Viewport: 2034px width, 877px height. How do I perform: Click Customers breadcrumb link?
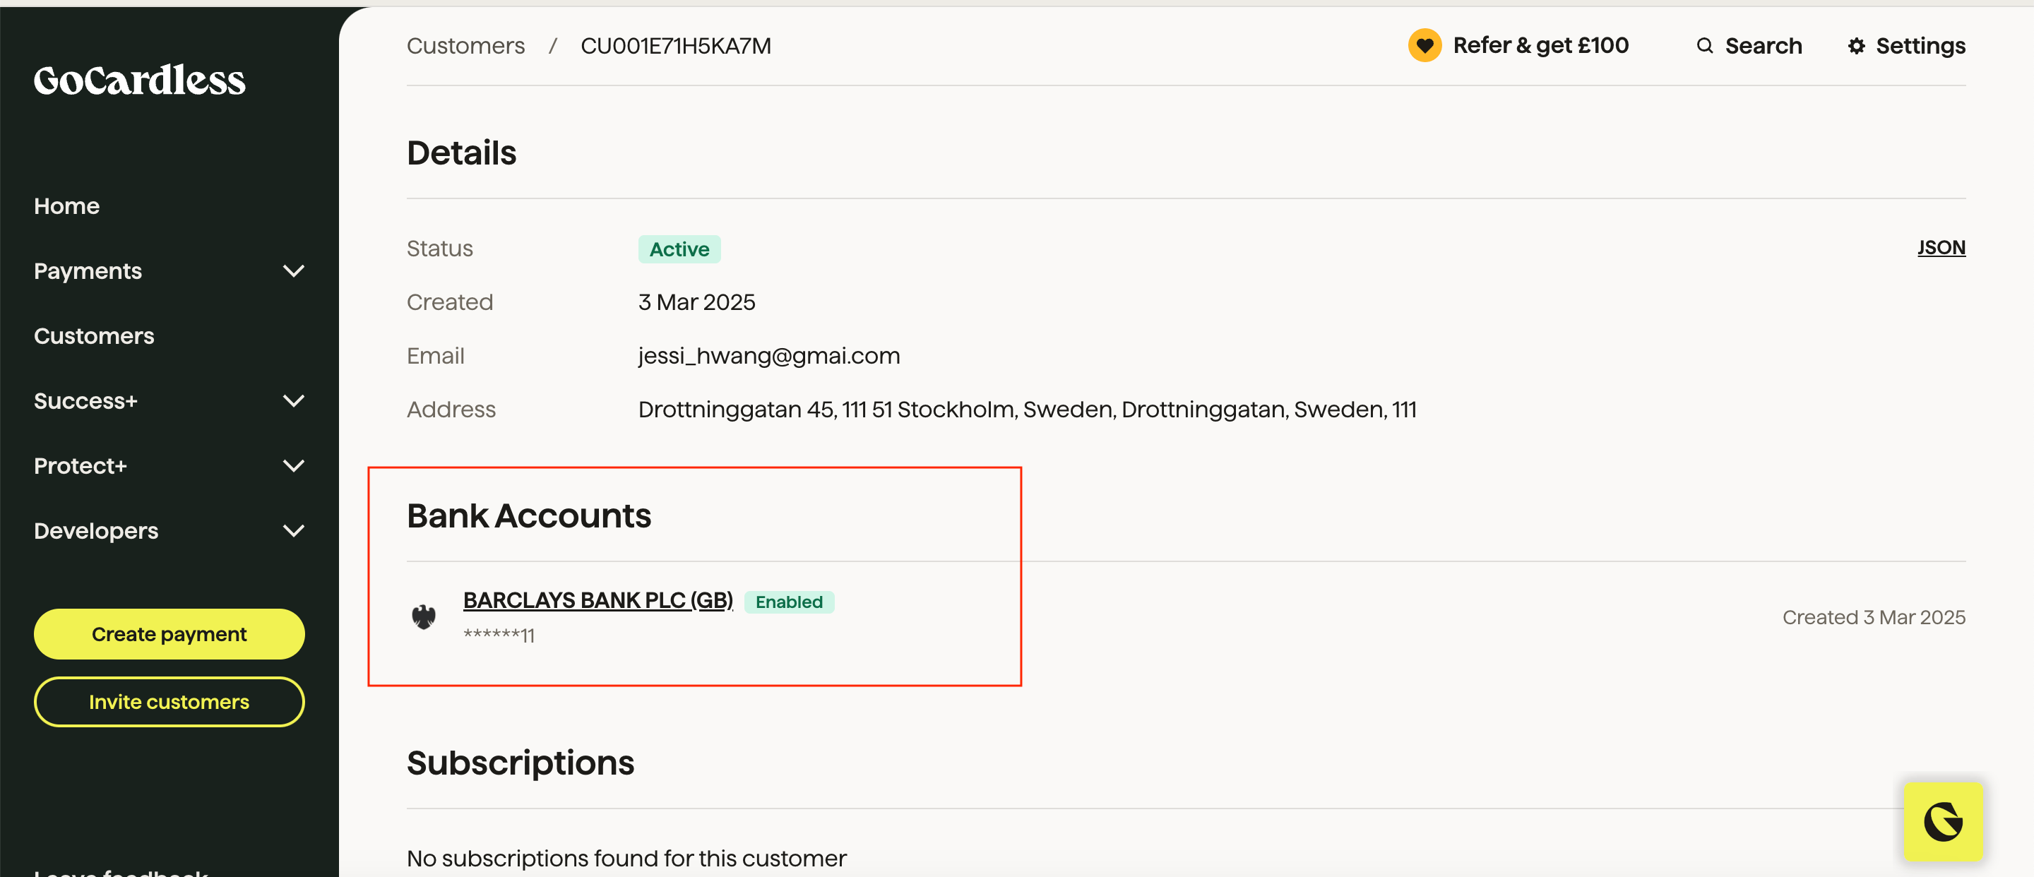click(465, 46)
